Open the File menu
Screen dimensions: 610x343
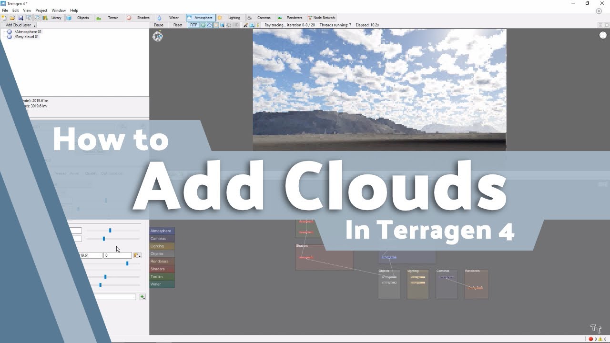click(5, 10)
